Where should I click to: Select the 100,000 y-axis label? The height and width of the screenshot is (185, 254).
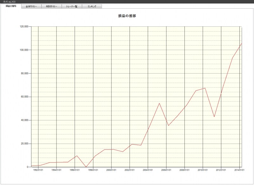point(24,50)
